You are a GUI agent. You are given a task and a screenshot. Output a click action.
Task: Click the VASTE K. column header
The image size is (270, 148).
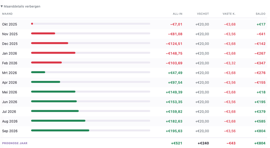[229, 14]
